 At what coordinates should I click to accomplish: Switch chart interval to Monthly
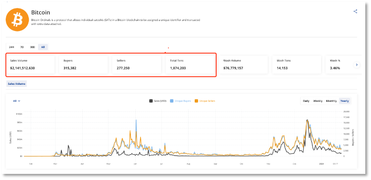point(331,101)
